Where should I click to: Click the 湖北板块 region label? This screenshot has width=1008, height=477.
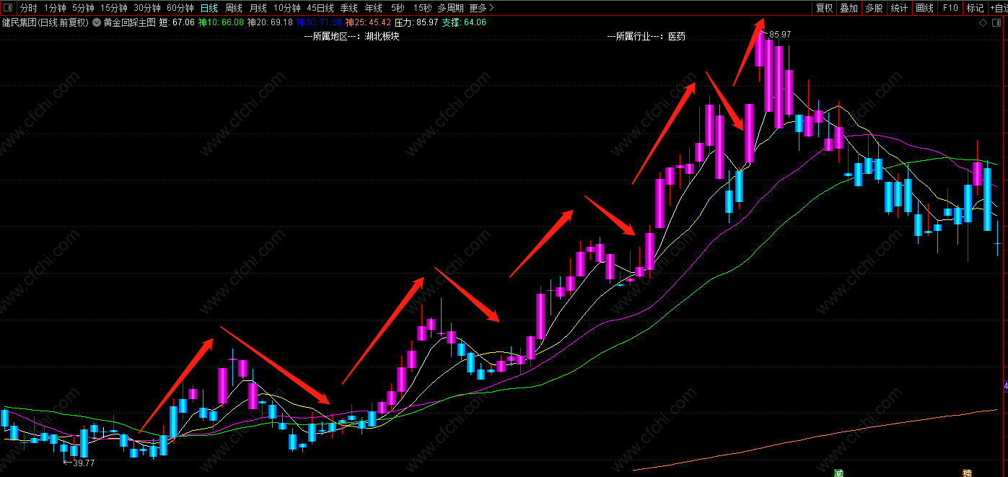(382, 36)
